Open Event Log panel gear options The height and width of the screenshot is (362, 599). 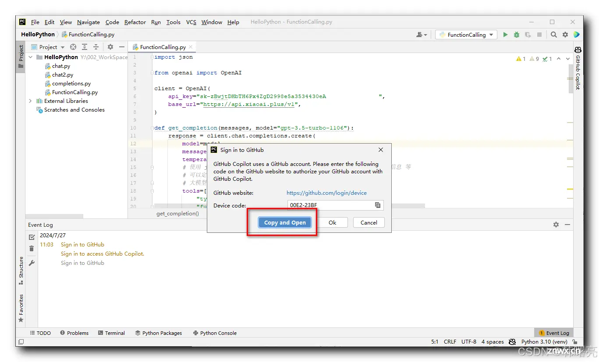click(x=556, y=225)
